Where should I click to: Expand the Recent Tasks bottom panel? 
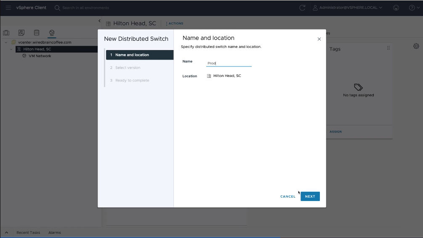click(6, 233)
